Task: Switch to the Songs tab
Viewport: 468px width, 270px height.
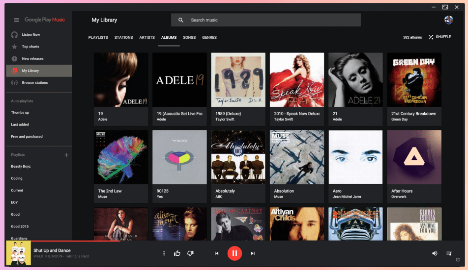Action: point(189,37)
